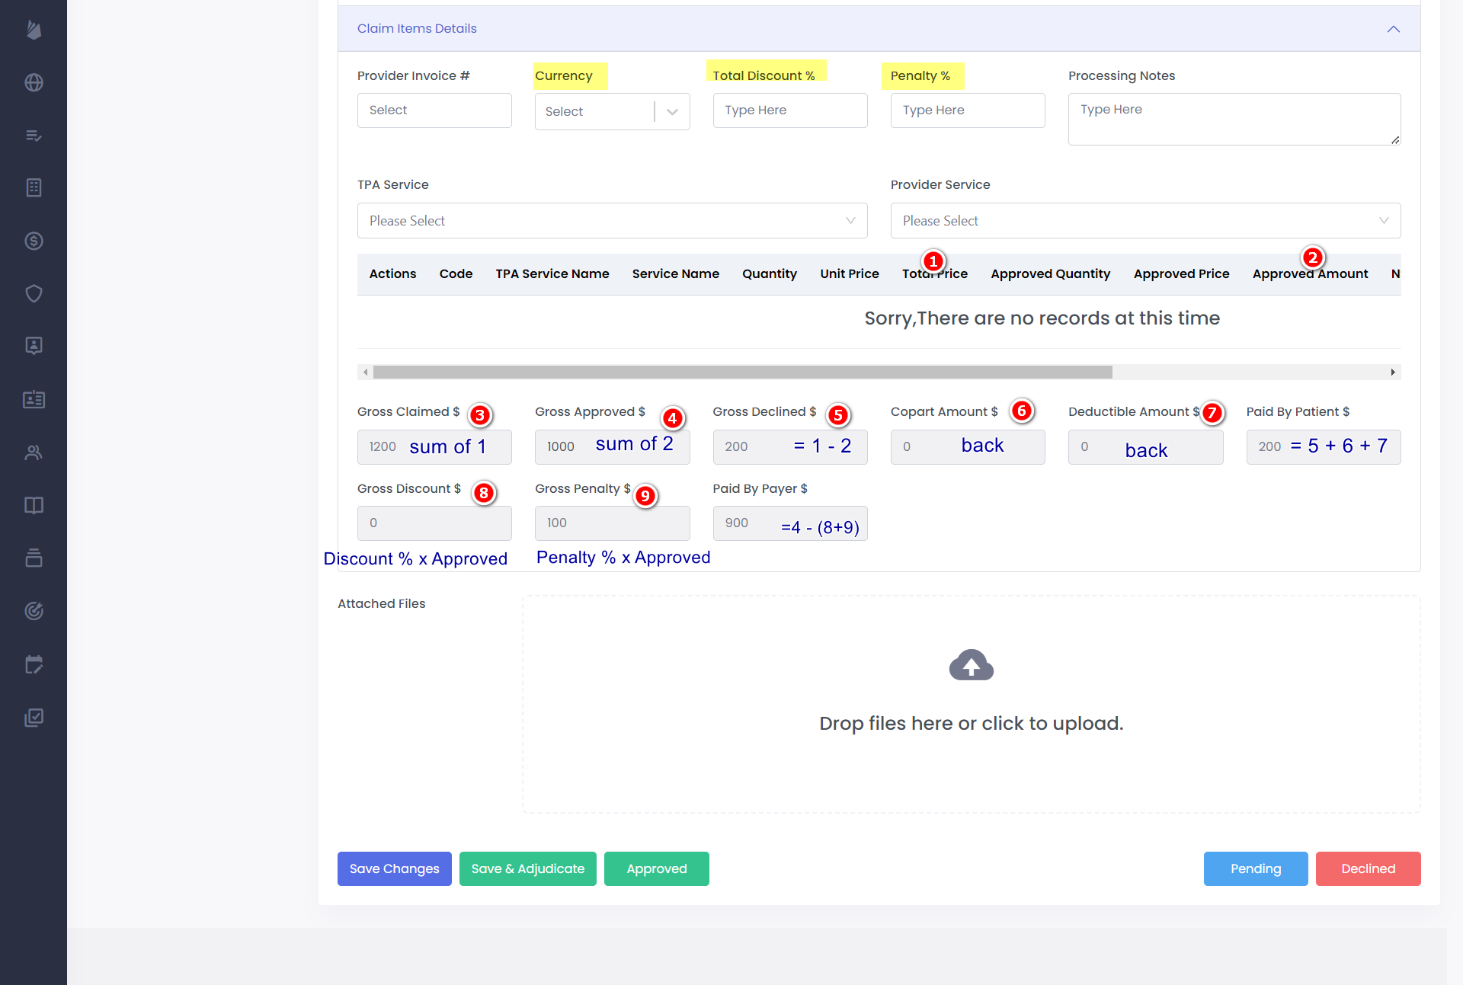The width and height of the screenshot is (1463, 985).
Task: Open the book icon in sidebar
Action: [x=34, y=505]
